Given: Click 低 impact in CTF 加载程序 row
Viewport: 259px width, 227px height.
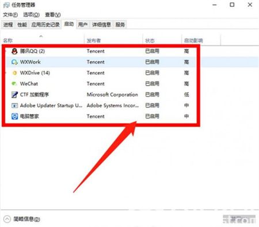Looking at the screenshot, I should click(186, 95).
